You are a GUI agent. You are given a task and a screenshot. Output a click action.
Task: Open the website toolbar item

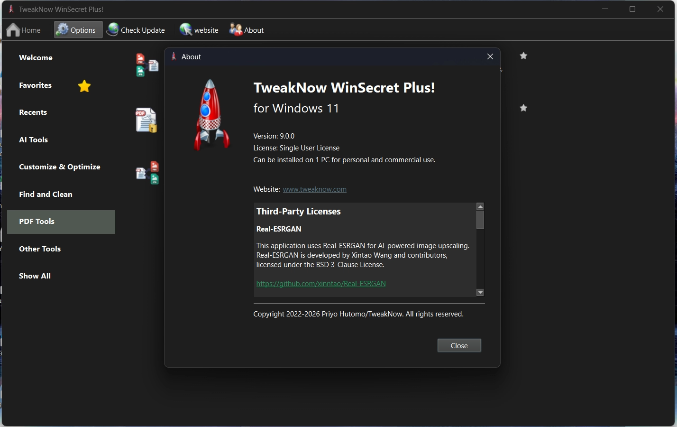[x=199, y=30]
